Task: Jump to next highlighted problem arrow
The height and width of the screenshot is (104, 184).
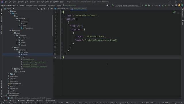Action: click(x=180, y=12)
